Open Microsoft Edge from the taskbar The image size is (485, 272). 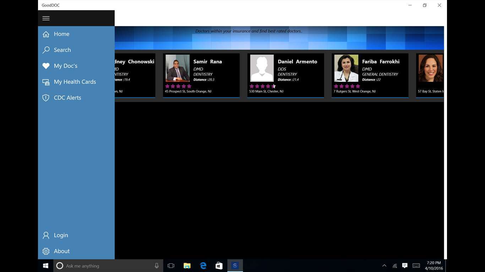[x=203, y=266]
